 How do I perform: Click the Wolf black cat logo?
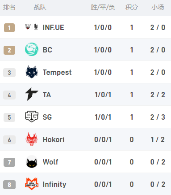click(x=32, y=161)
